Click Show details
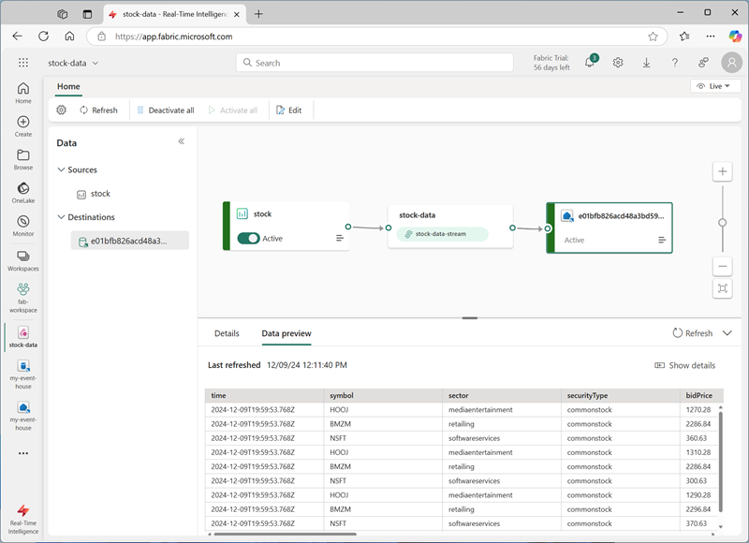749x543 pixels. click(684, 365)
